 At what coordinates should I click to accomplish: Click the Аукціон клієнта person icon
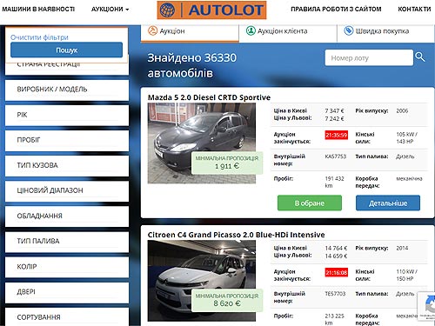[251, 30]
